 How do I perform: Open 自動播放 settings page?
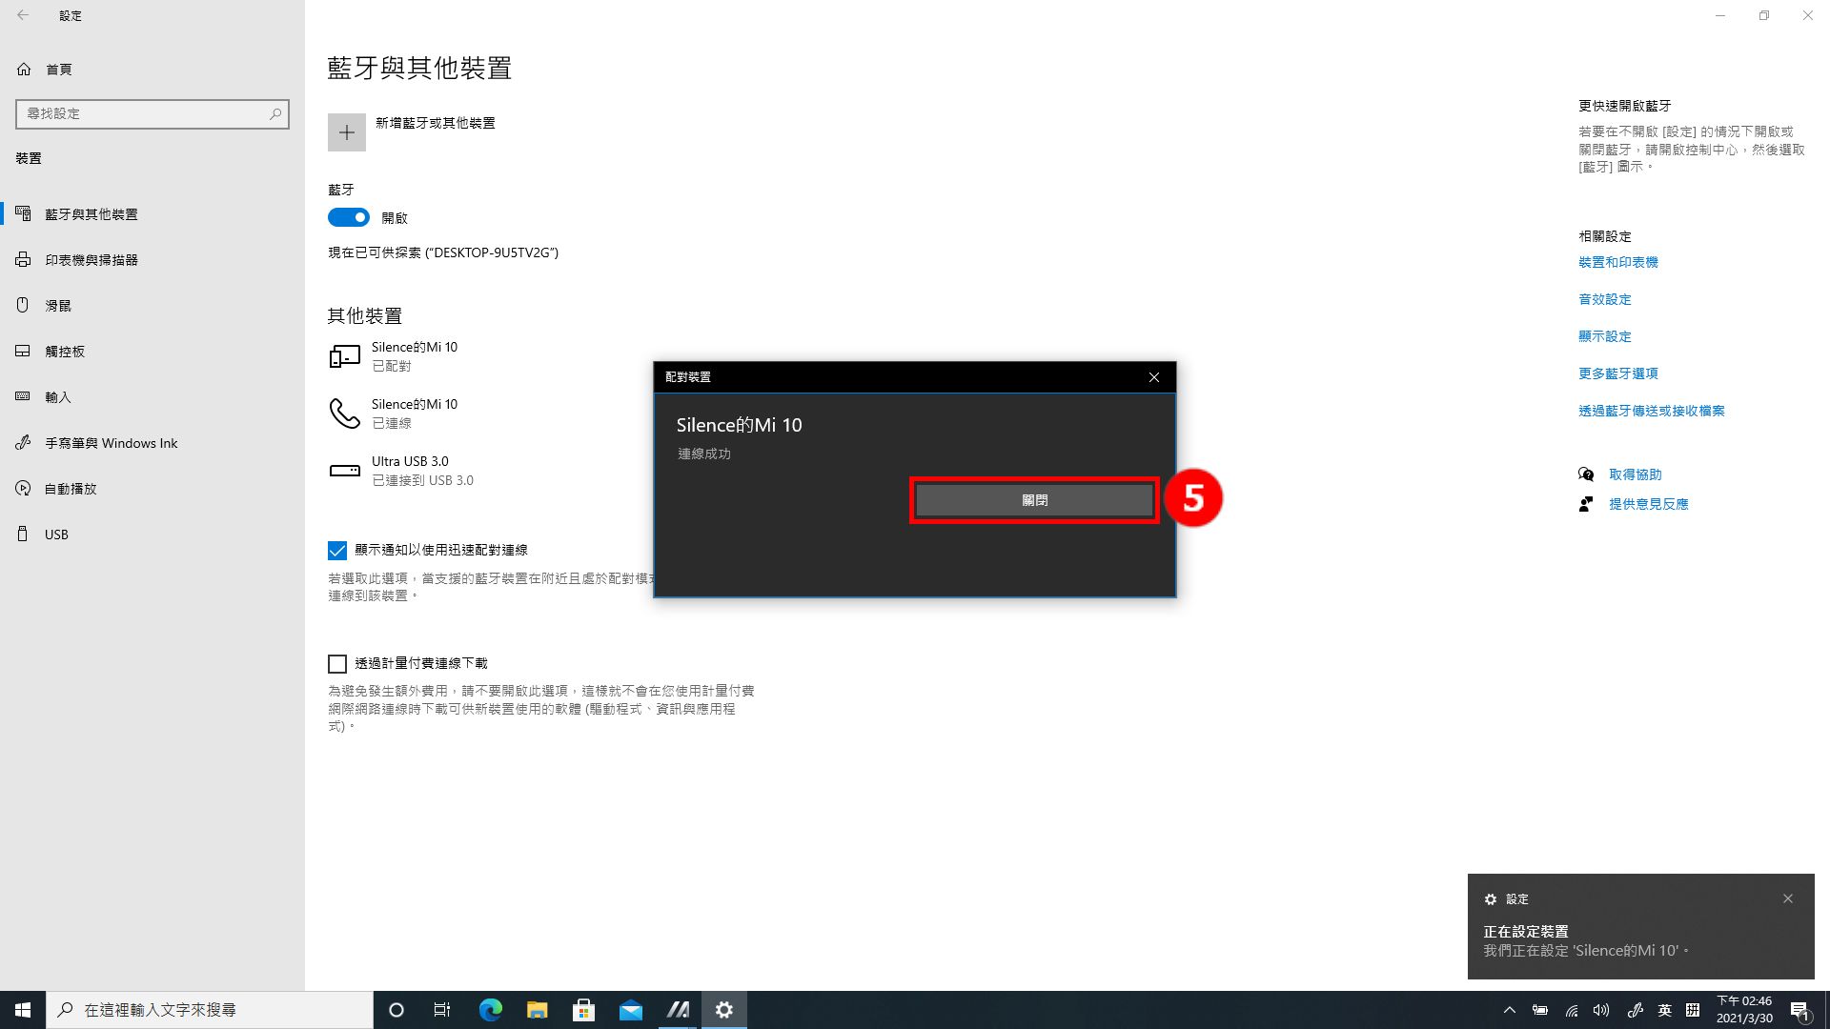tap(152, 489)
